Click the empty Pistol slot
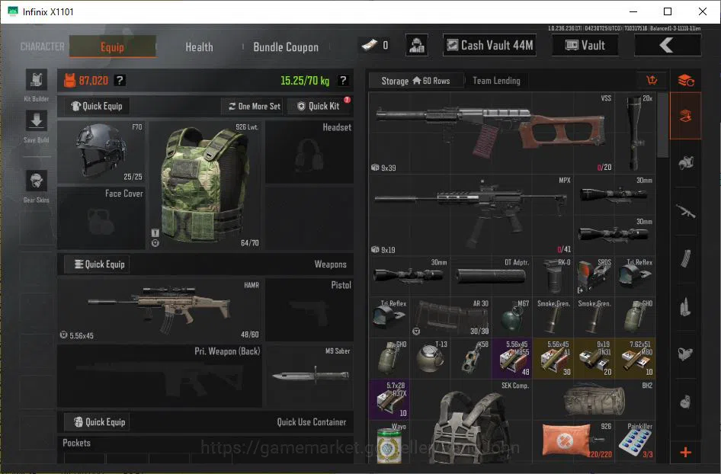721x474 pixels. tap(309, 310)
